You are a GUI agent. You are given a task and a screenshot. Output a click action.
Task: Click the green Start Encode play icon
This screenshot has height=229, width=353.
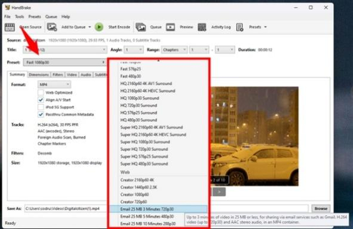pos(99,27)
